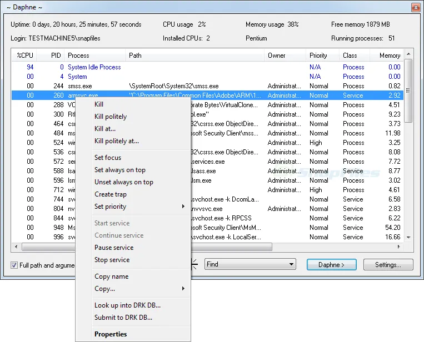Click the crosshair drag-target icon beside Find
The image size is (424, 342).
[x=194, y=264]
